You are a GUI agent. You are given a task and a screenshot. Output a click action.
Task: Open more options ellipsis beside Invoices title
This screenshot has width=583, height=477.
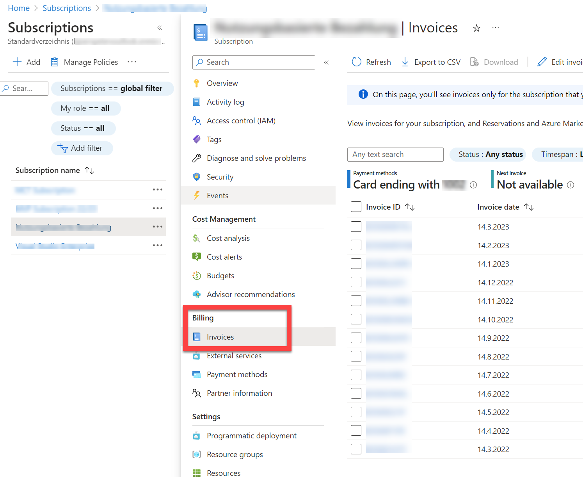496,28
